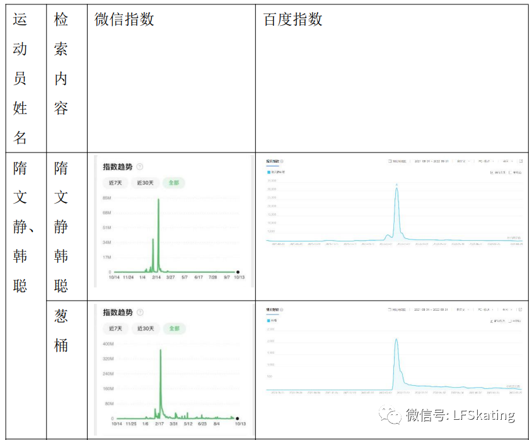Click the help icon beside lower 指数趋势 title

pos(139,313)
